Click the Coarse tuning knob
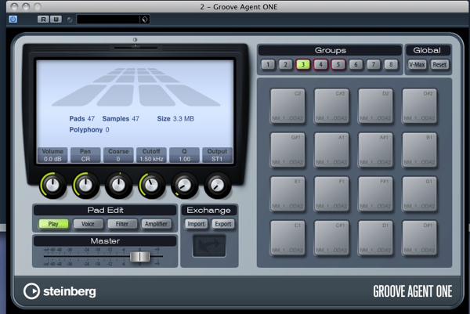 click(119, 185)
